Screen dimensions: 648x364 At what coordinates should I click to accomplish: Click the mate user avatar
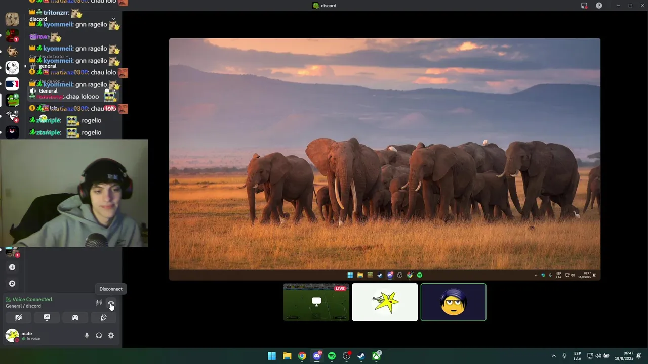pyautogui.click(x=12, y=335)
